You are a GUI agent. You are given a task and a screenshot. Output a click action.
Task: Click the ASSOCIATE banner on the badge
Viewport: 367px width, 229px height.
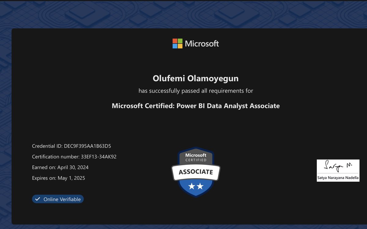pos(196,172)
